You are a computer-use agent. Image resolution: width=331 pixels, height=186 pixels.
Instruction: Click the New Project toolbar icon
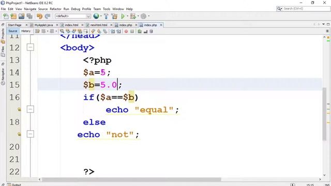coord(13,16)
